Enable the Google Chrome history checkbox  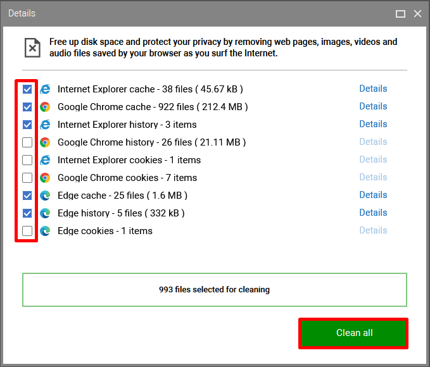27,142
